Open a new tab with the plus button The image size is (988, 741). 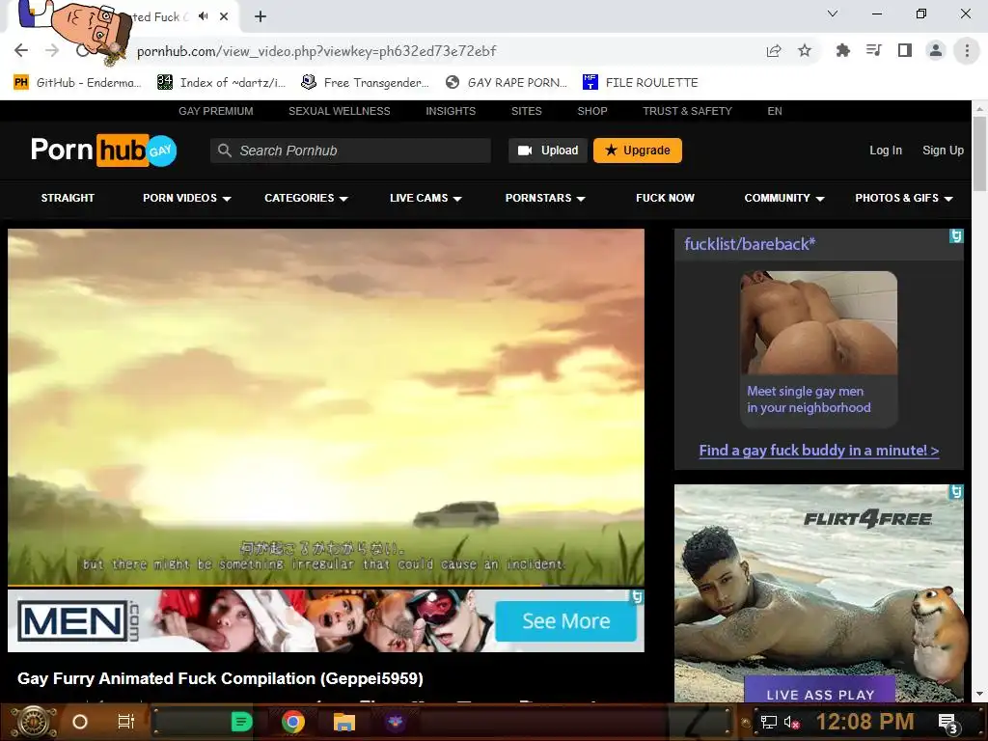[x=261, y=16]
